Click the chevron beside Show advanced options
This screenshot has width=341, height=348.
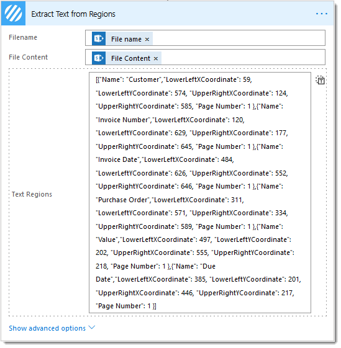[91, 328]
